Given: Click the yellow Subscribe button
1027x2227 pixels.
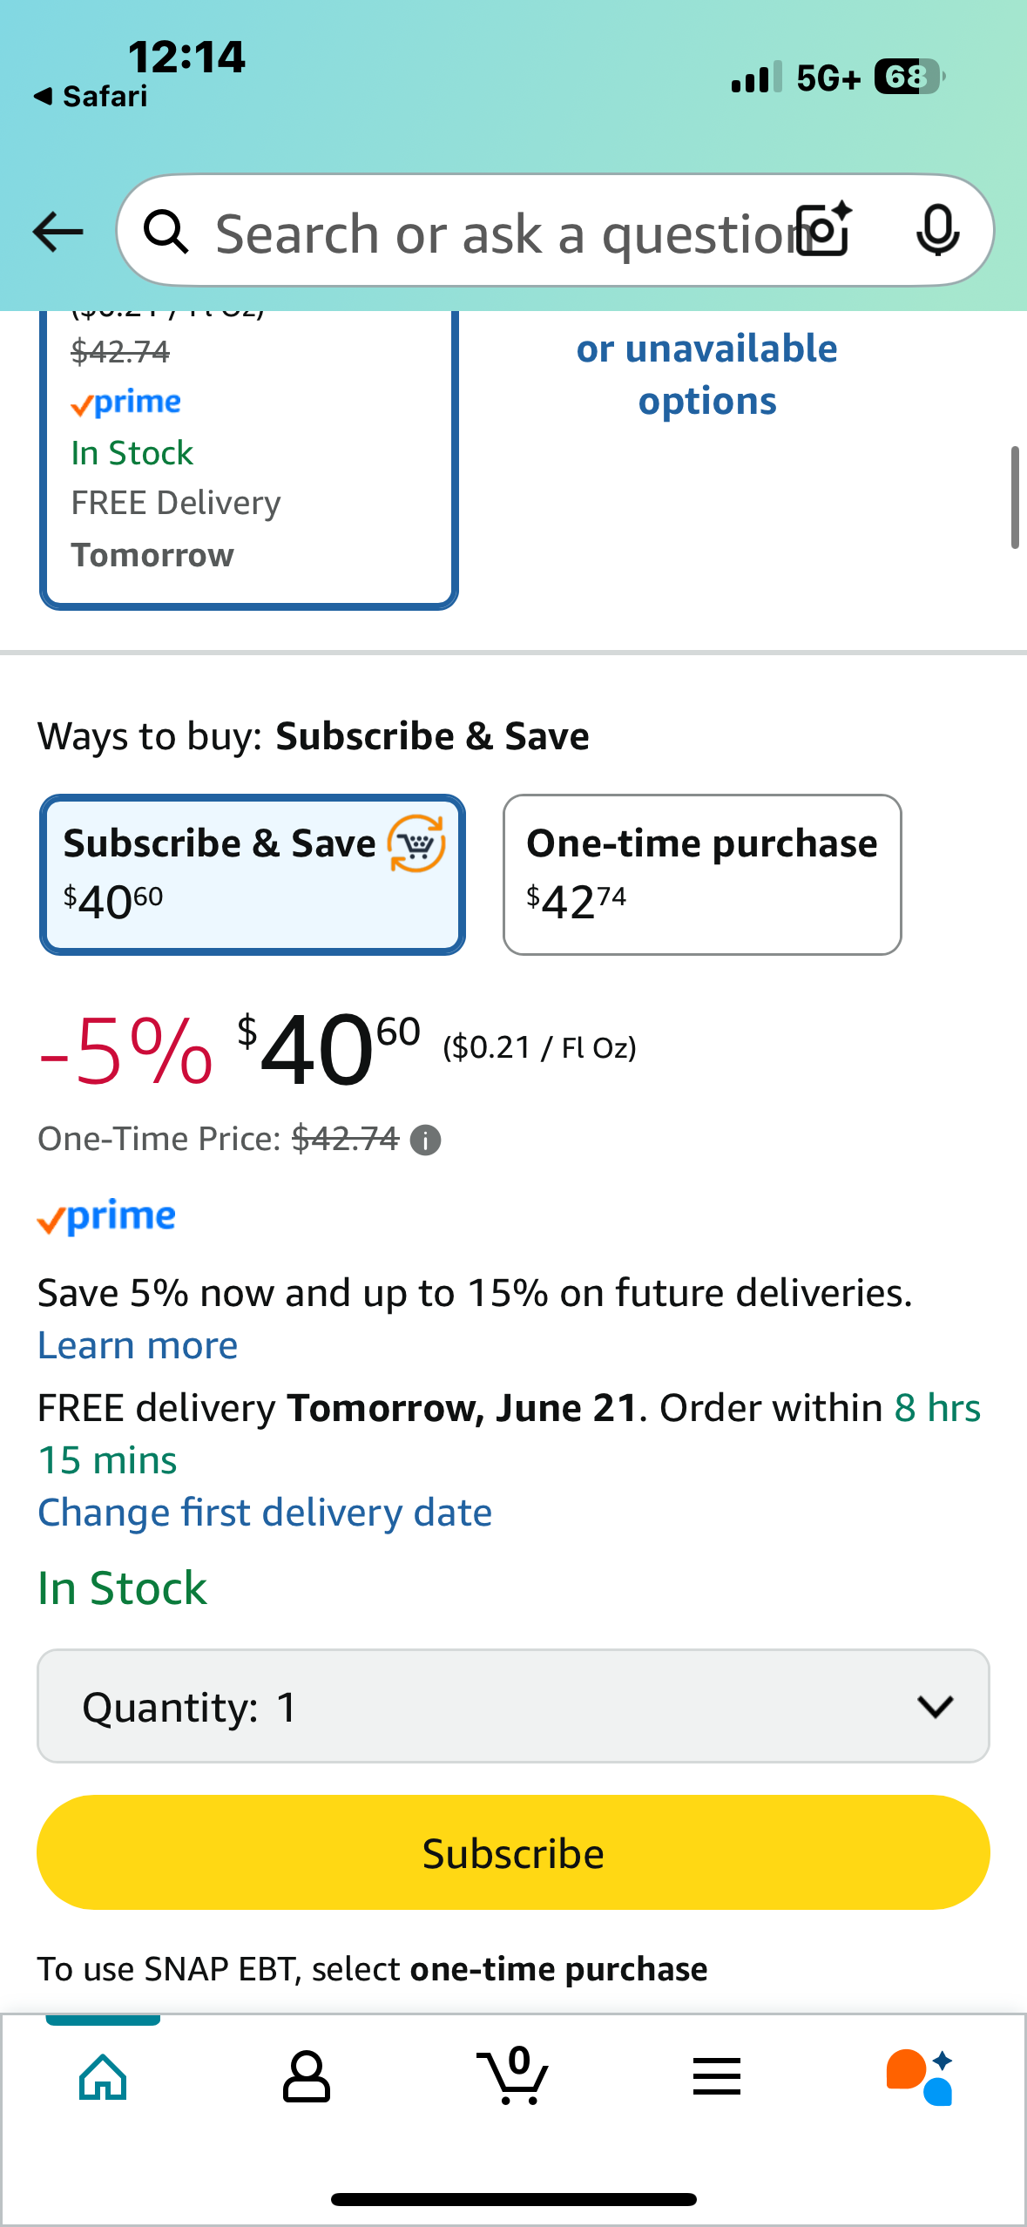Looking at the screenshot, I should [513, 1852].
